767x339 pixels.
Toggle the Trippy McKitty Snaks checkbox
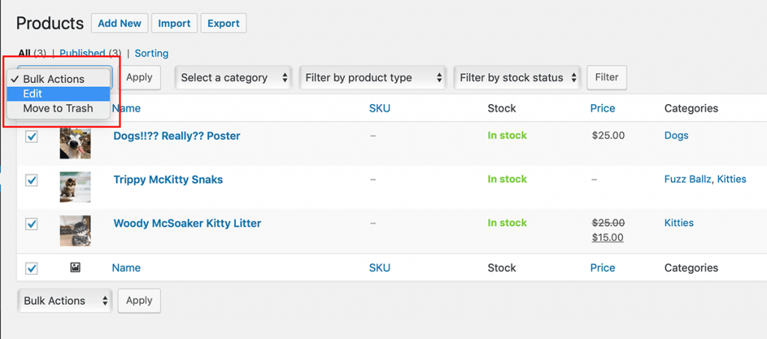(31, 180)
